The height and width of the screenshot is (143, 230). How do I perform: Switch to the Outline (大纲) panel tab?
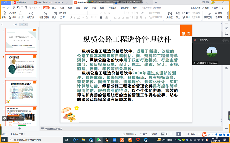pos(15,25)
